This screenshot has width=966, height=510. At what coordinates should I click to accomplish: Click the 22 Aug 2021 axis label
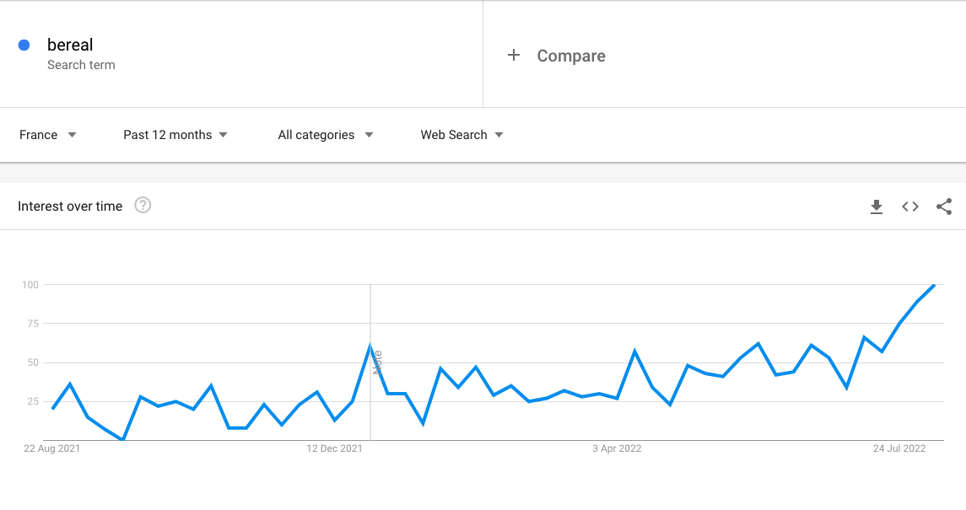(52, 448)
